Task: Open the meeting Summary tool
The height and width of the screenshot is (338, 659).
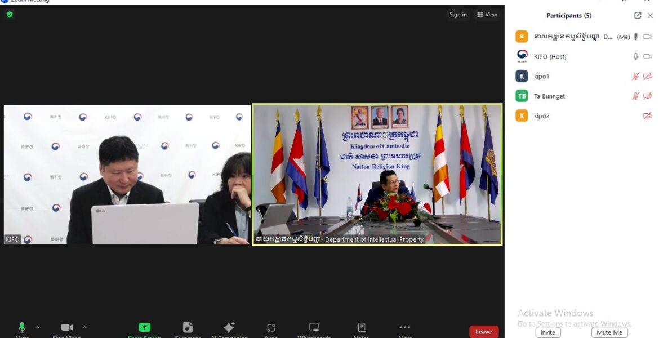Action: point(188,327)
